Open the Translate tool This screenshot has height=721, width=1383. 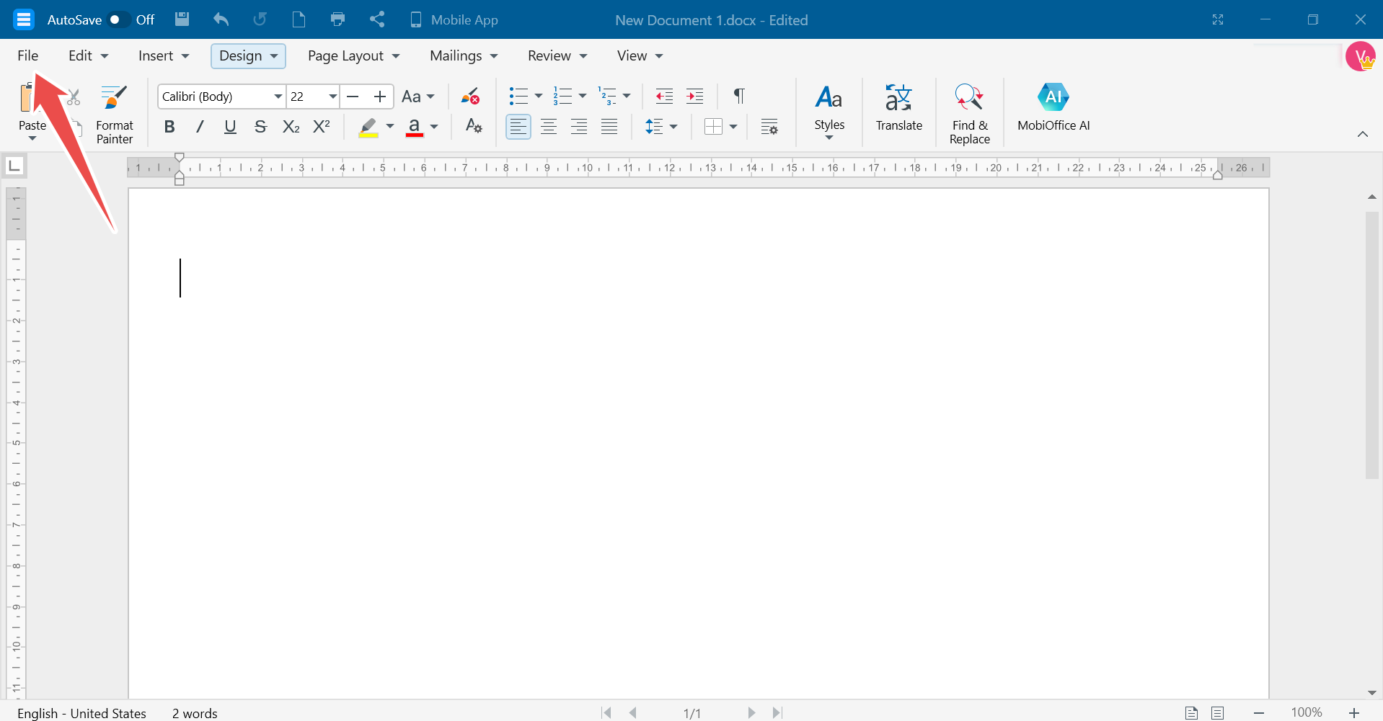898,108
